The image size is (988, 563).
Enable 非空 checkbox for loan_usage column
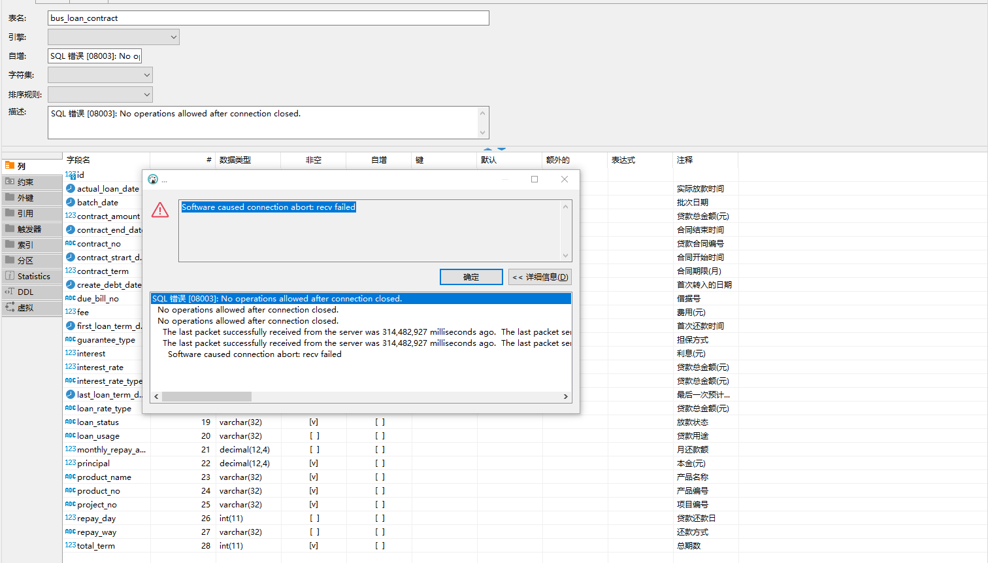[x=314, y=435]
